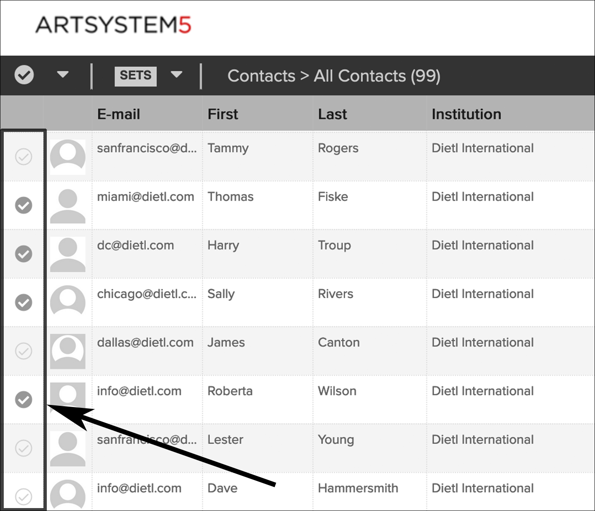Select the checkbox for Tammy Rogers
The image size is (595, 511).
[x=24, y=157]
